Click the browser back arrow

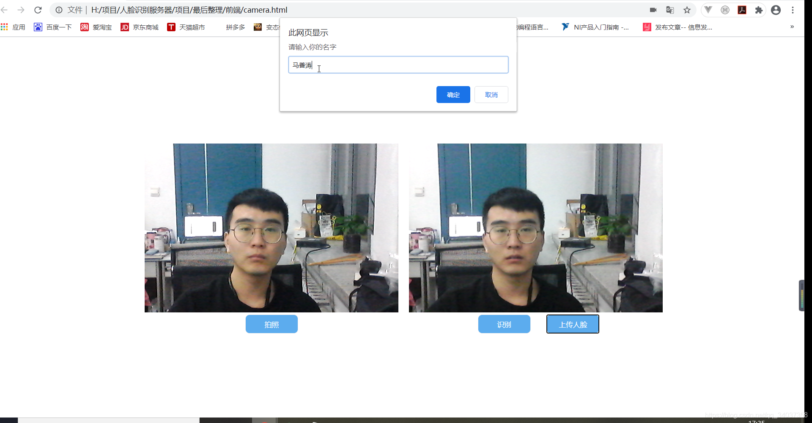click(5, 10)
